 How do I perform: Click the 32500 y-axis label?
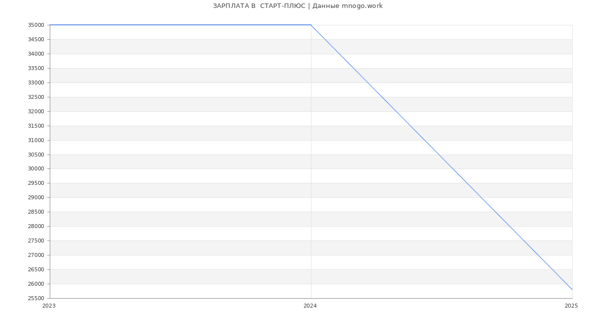(x=36, y=97)
